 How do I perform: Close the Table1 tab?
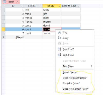17,2
